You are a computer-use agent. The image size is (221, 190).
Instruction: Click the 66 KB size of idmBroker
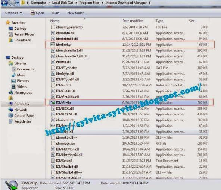tap(203, 44)
